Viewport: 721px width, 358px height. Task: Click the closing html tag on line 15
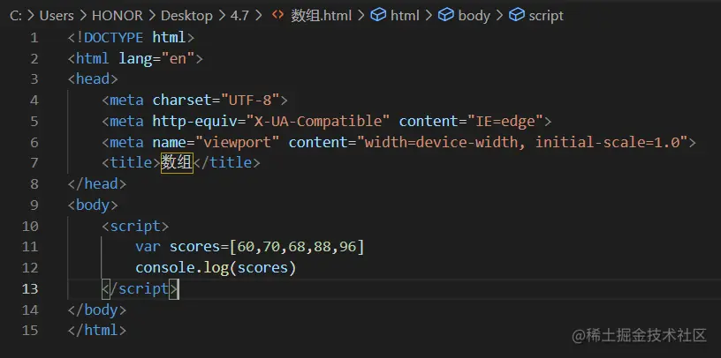coord(97,331)
